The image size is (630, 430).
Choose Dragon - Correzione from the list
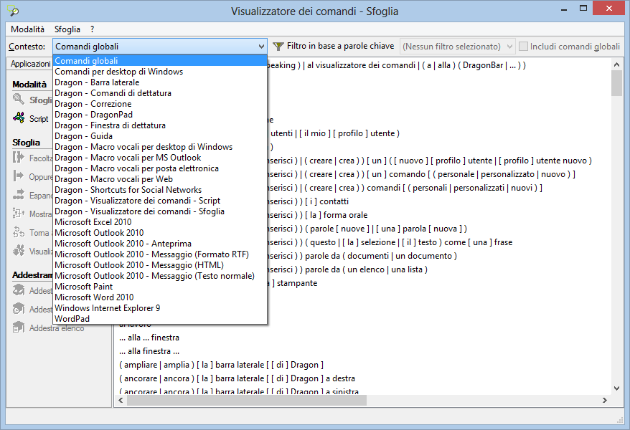tap(160, 104)
